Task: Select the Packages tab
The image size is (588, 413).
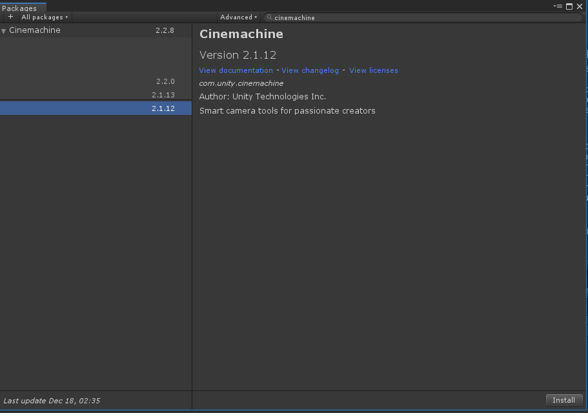Action: coord(19,8)
